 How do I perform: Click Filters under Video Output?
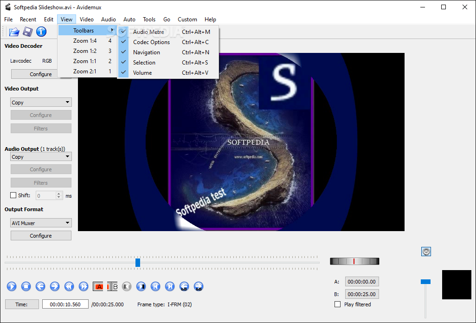click(41, 129)
